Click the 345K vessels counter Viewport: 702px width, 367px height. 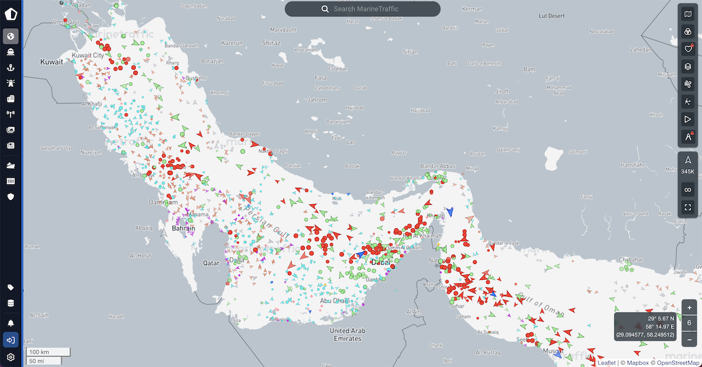(688, 168)
